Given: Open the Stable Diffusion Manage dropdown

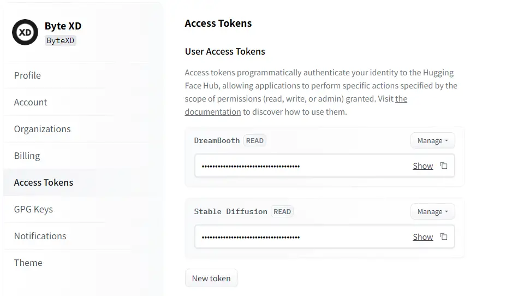Looking at the screenshot, I should pos(433,212).
